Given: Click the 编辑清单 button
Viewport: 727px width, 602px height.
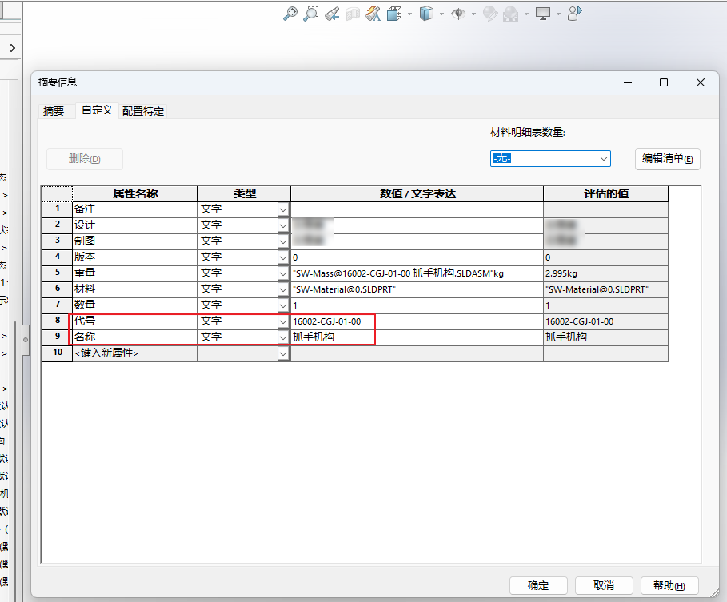Looking at the screenshot, I should (x=667, y=158).
